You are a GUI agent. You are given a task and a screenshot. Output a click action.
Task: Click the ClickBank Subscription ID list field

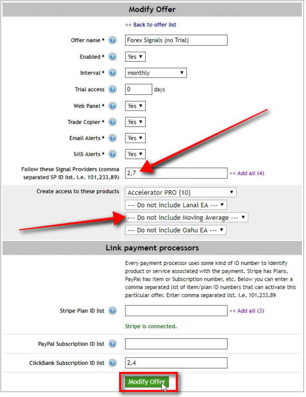point(176,363)
